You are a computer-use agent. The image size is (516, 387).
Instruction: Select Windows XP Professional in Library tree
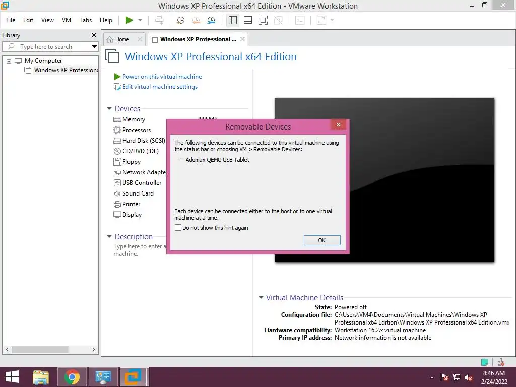coord(66,70)
